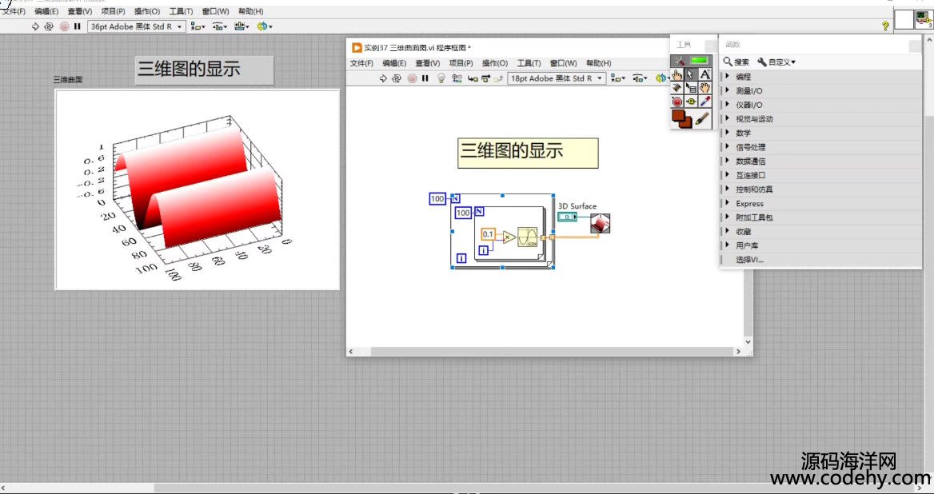Click the 0.1 numeric constant
Image resolution: width=934 pixels, height=494 pixels.
(x=489, y=234)
